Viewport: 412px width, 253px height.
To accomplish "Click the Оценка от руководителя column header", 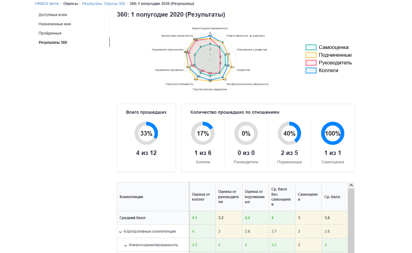I will [x=229, y=197].
